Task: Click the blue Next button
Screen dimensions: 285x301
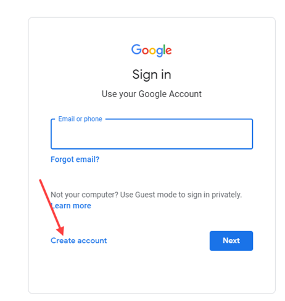Action: point(231,241)
